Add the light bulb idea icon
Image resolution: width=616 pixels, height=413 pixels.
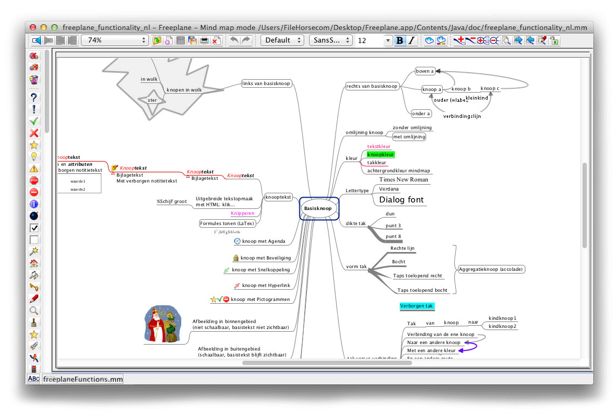(34, 157)
